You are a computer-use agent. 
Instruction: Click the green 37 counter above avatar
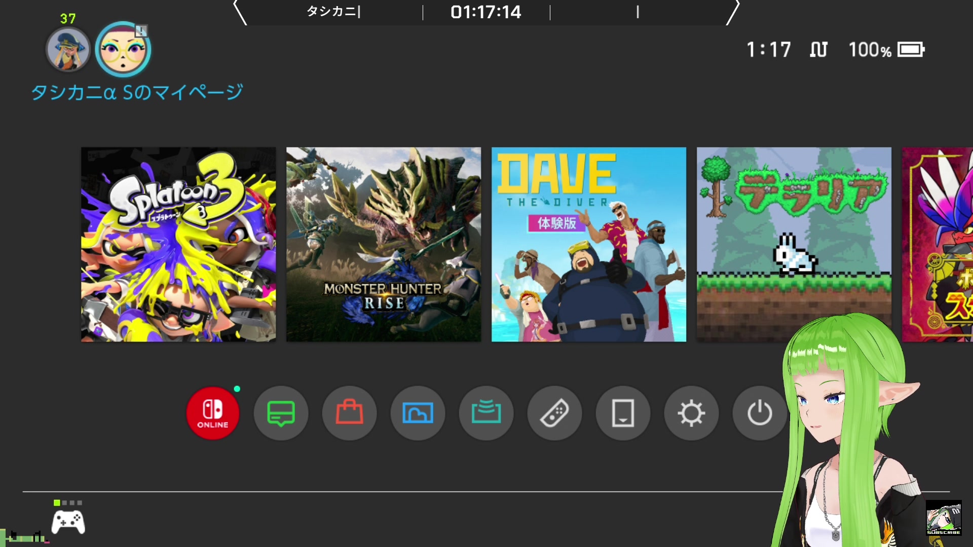68,19
